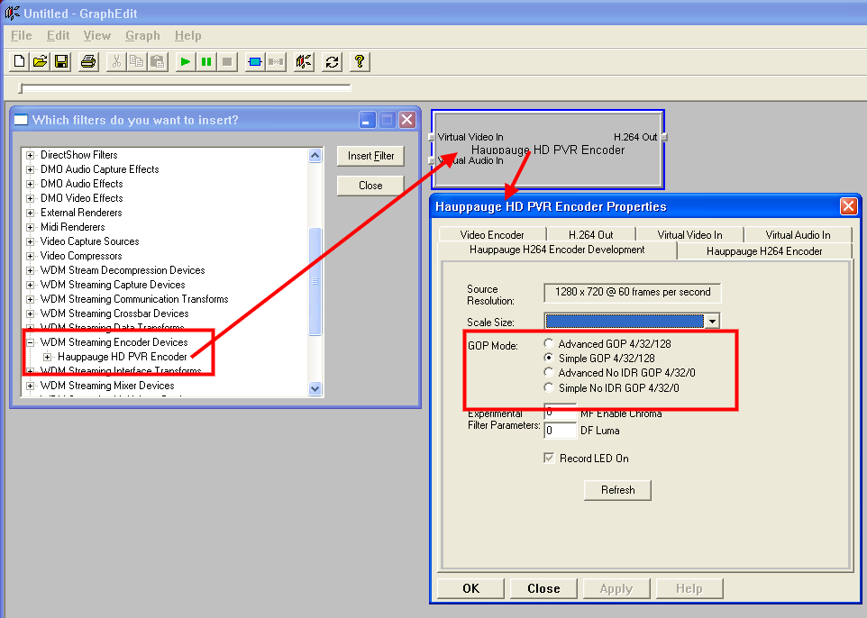Expand the WDM Streaming Mixer Devices node
The height and width of the screenshot is (618, 867).
[31, 386]
